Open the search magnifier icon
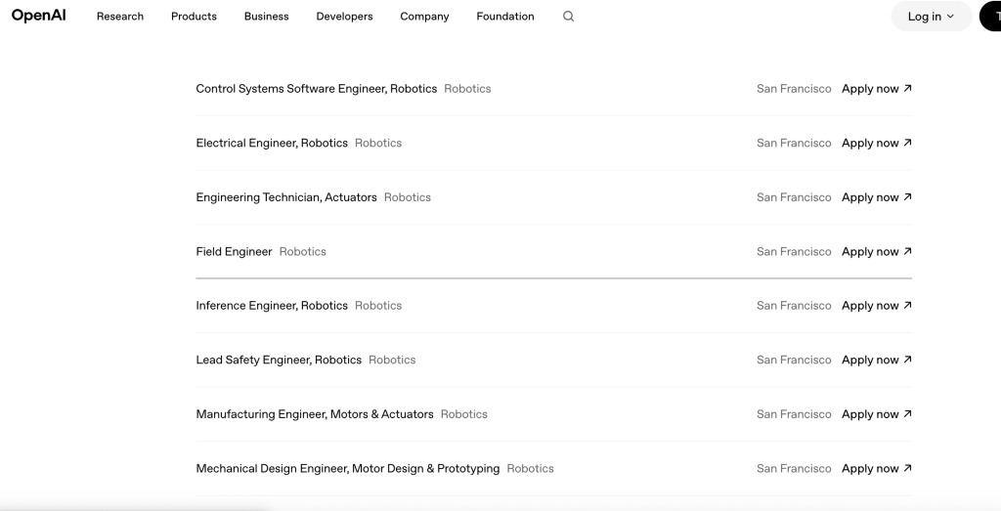 pyautogui.click(x=568, y=17)
